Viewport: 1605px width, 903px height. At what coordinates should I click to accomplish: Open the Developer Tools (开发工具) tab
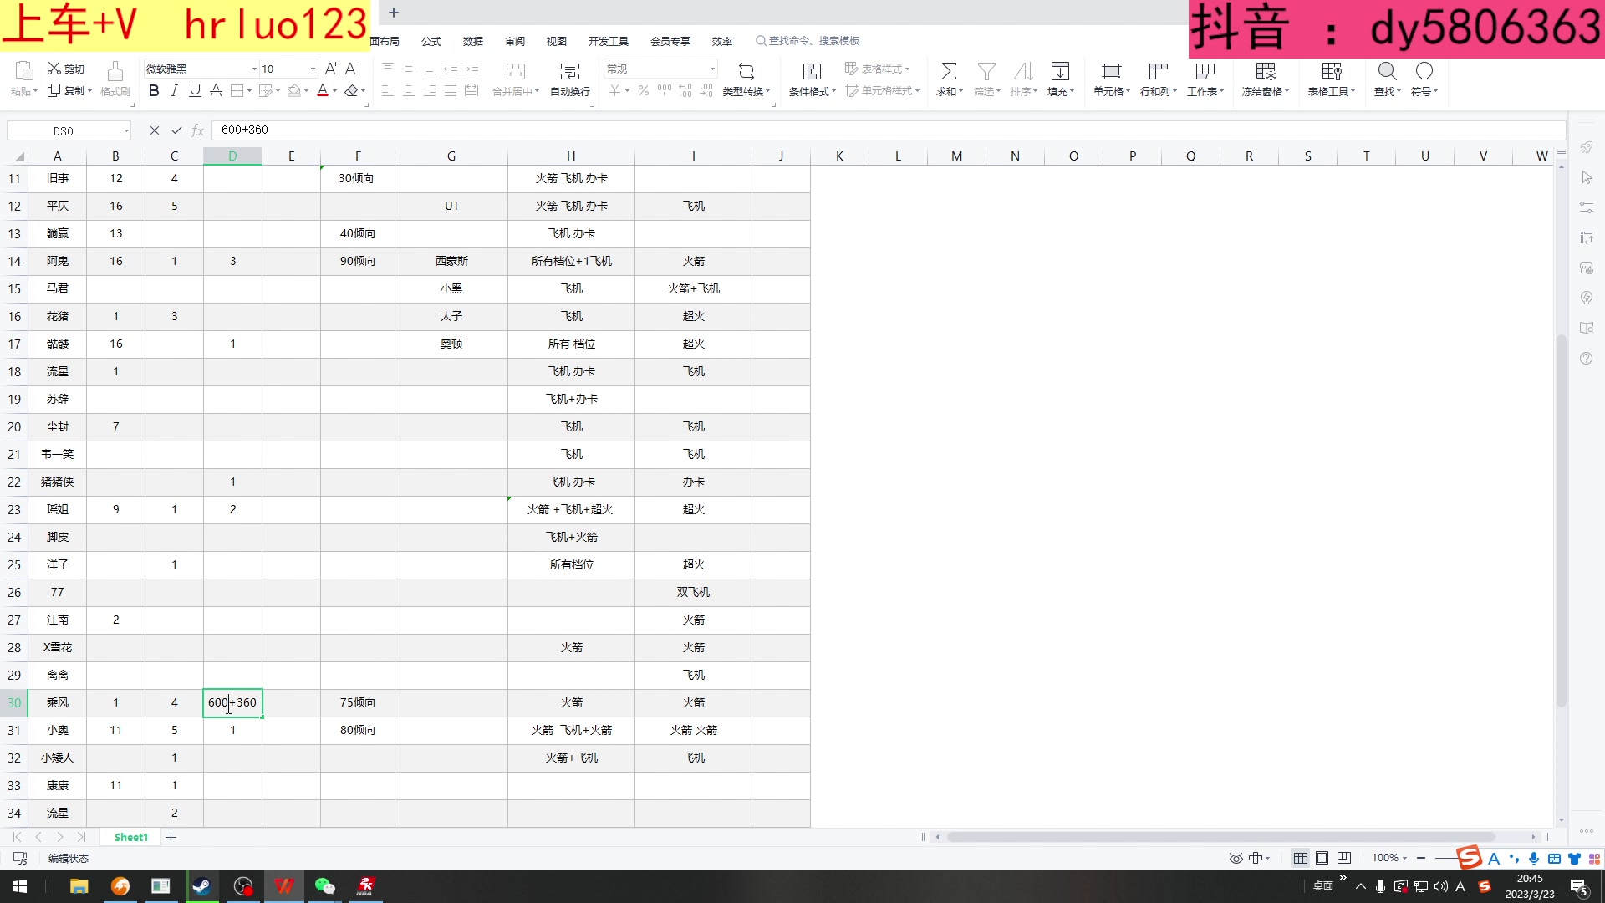(x=608, y=41)
